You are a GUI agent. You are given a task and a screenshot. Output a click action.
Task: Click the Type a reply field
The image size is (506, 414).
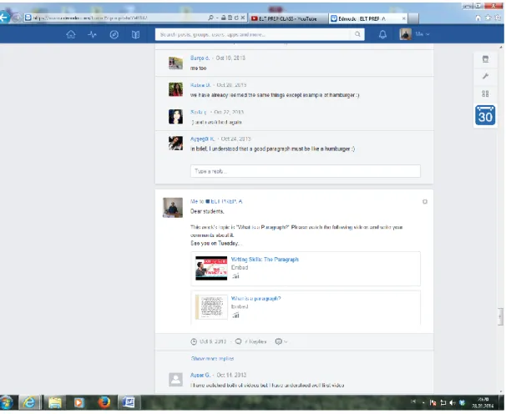[x=306, y=171]
